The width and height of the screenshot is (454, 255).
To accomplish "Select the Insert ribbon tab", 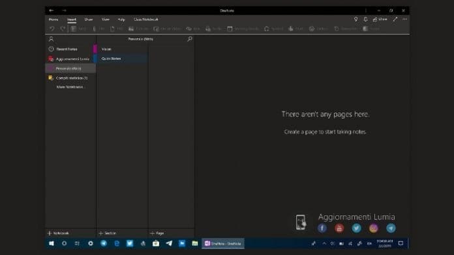I will pyautogui.click(x=72, y=20).
